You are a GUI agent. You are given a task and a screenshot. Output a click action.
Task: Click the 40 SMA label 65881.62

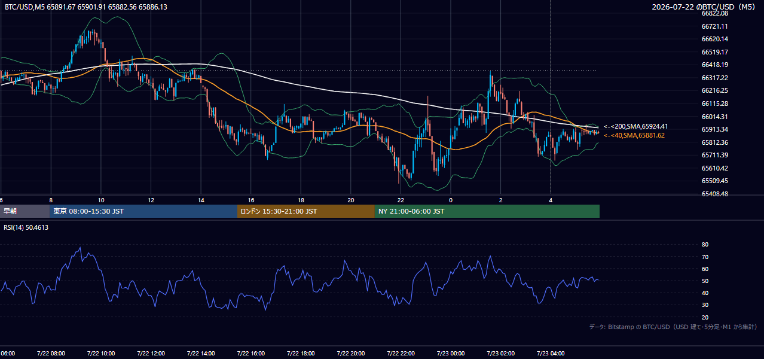tap(634, 136)
